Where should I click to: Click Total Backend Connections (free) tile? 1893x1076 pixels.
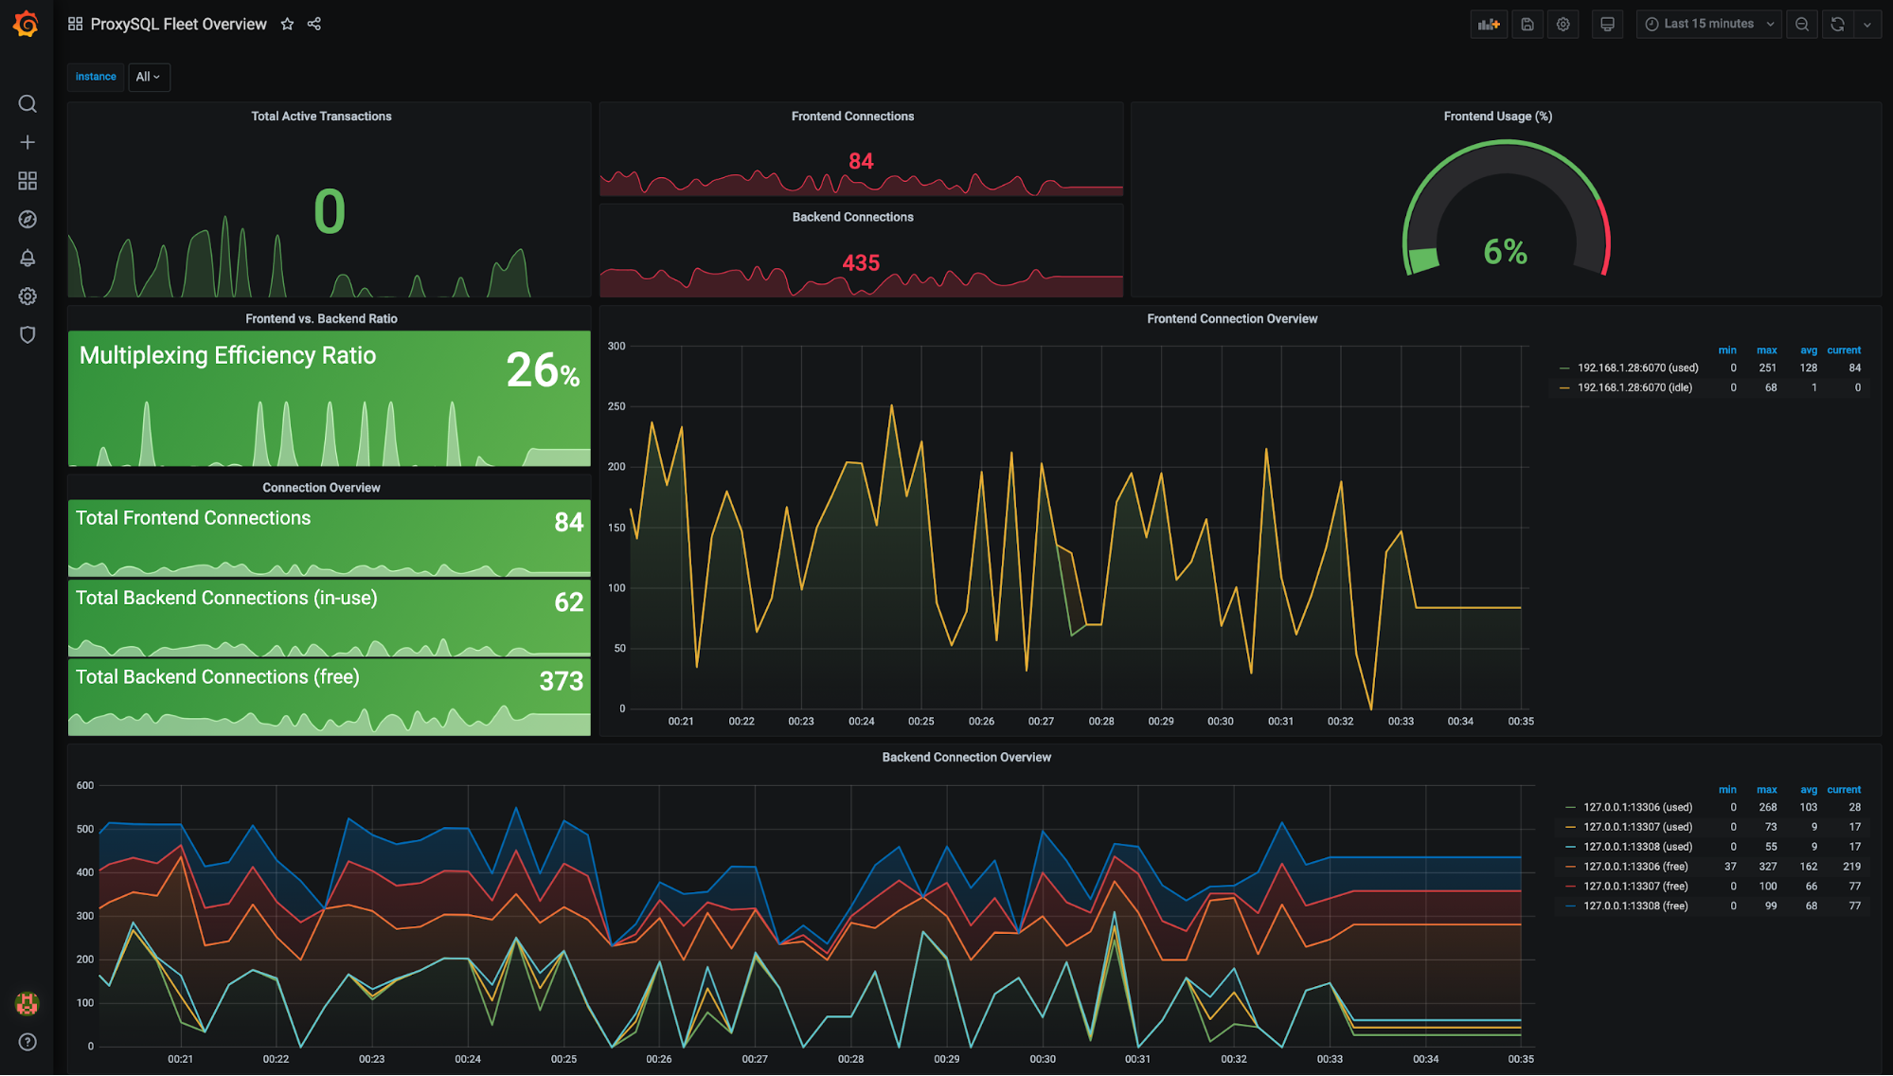329,697
